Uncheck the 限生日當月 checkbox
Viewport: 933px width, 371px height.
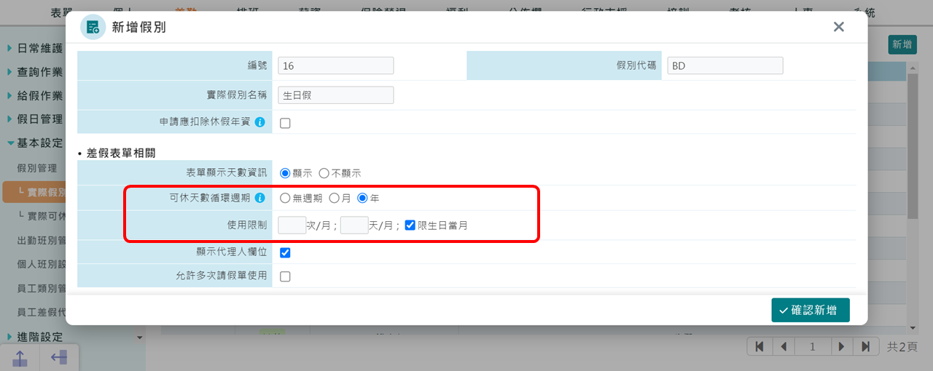(410, 225)
